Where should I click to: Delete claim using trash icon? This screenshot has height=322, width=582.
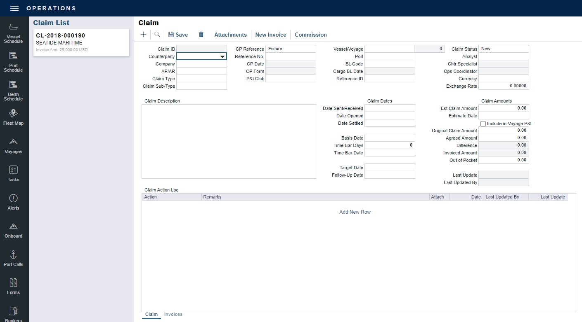[x=201, y=35]
